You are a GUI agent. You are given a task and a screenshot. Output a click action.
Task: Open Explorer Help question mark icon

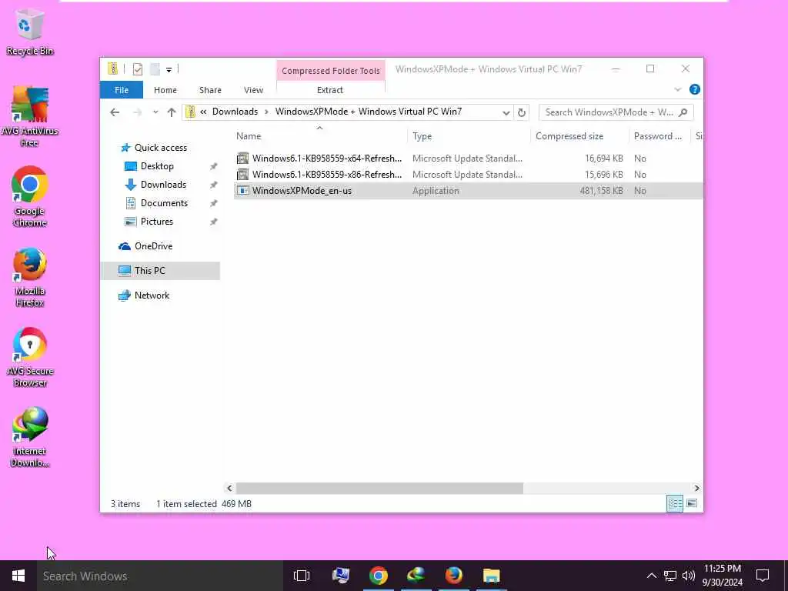pos(695,89)
